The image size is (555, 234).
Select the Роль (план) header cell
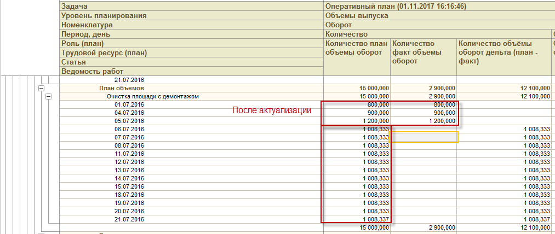pyautogui.click(x=191, y=43)
